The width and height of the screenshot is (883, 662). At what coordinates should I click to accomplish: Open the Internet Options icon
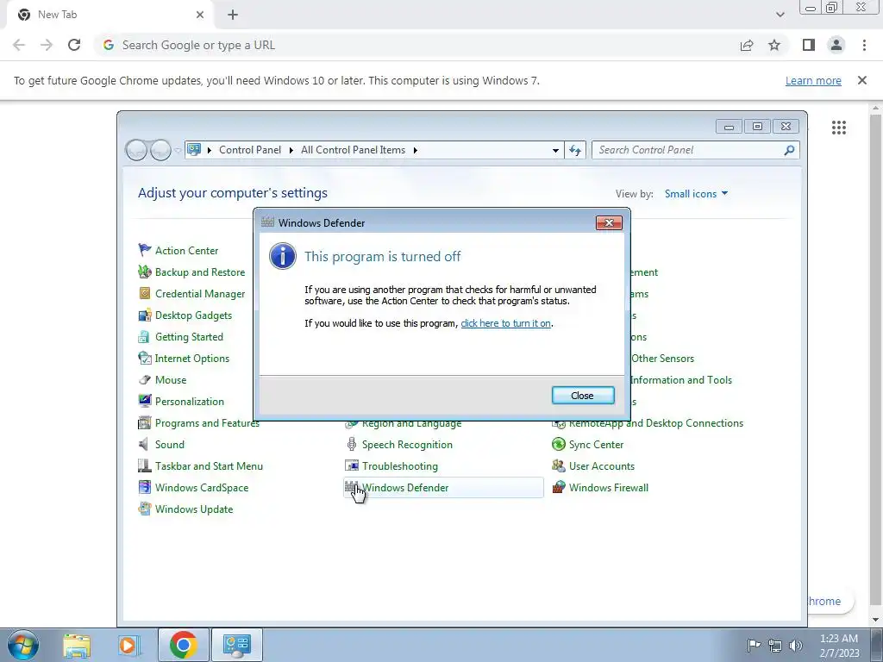tap(145, 358)
